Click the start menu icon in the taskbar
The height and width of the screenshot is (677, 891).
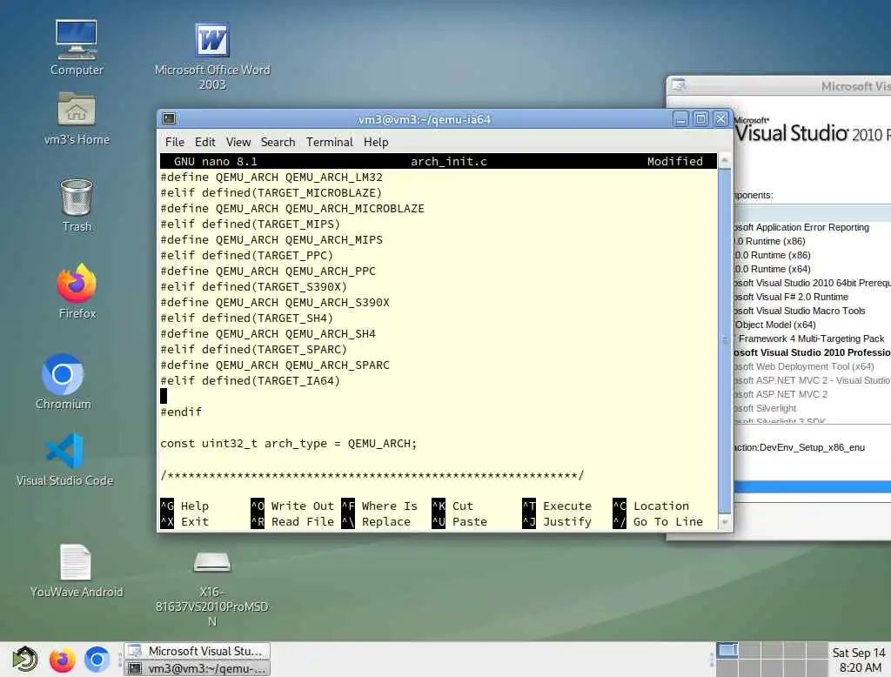point(25,660)
